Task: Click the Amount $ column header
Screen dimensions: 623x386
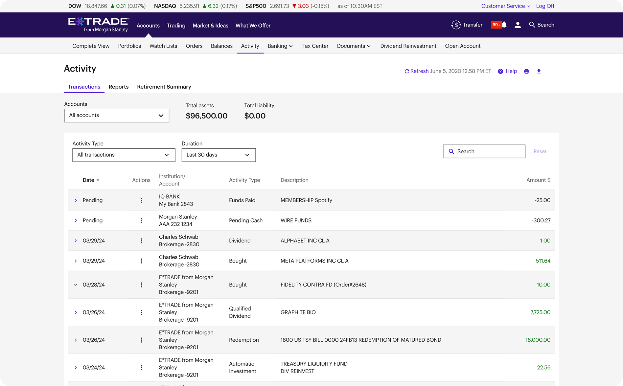Action: (x=538, y=180)
